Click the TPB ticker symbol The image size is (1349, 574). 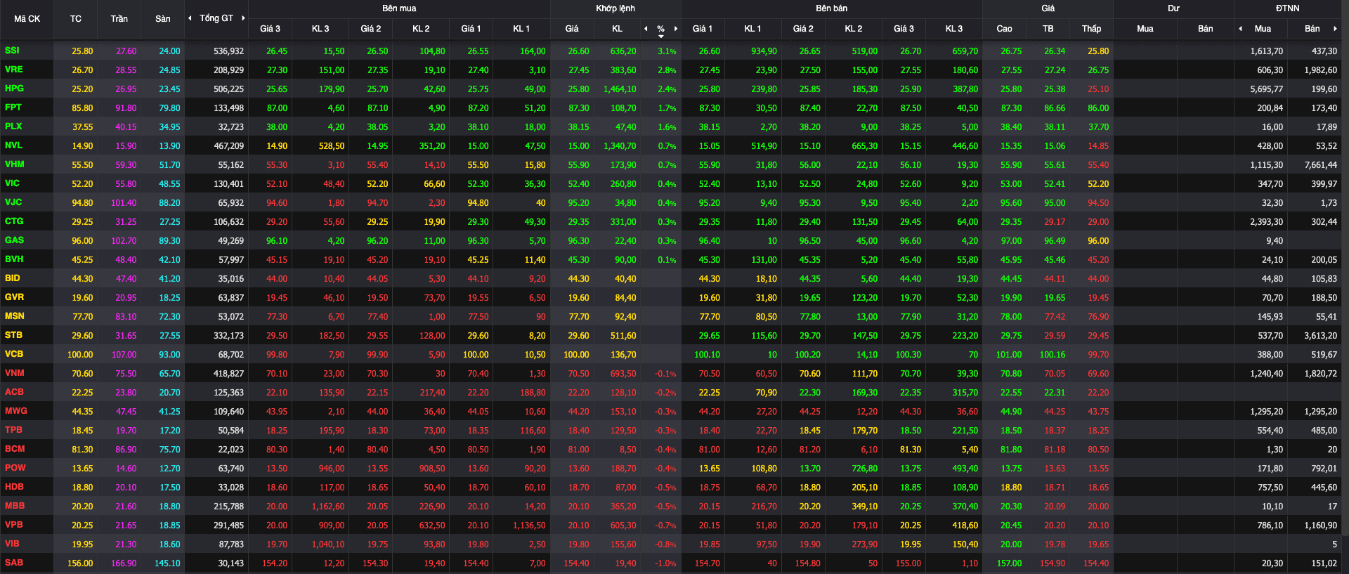[x=13, y=430]
